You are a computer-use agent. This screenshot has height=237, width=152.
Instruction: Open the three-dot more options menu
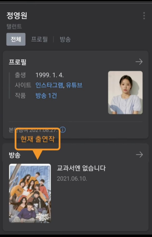144,15
